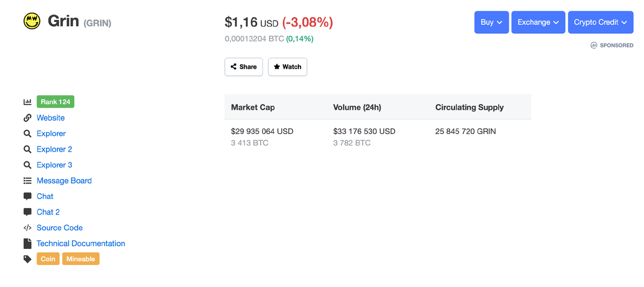Click the code brackets icon beside Source Code
This screenshot has width=644, height=287.
coord(27,227)
